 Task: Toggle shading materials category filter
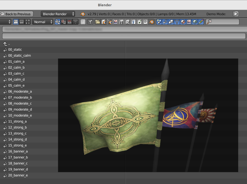183,22
